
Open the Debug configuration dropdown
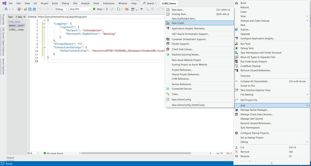point(61,9)
